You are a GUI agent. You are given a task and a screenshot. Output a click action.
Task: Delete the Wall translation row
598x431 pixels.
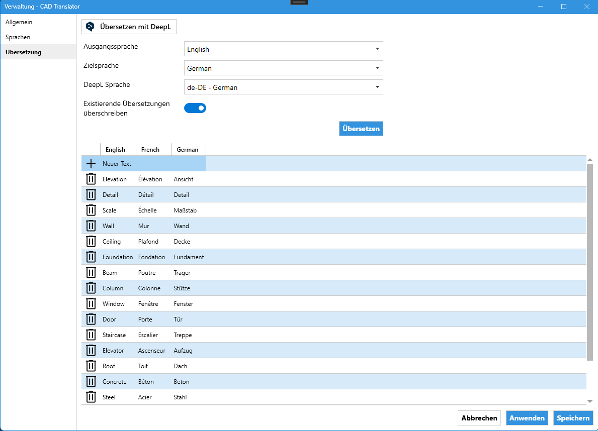[91, 226]
